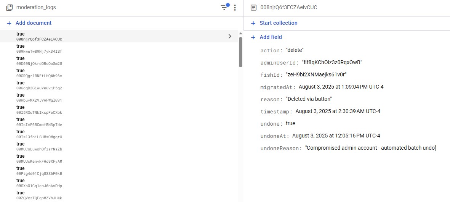The height and width of the screenshot is (202, 450).
Task: Click the action field name
Action: tap(272, 51)
